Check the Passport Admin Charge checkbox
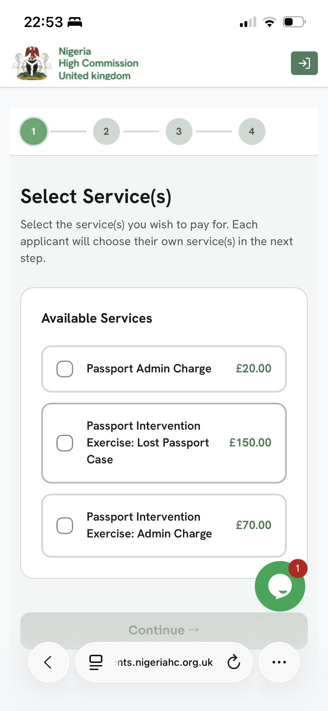Image resolution: width=328 pixels, height=711 pixels. [x=65, y=369]
